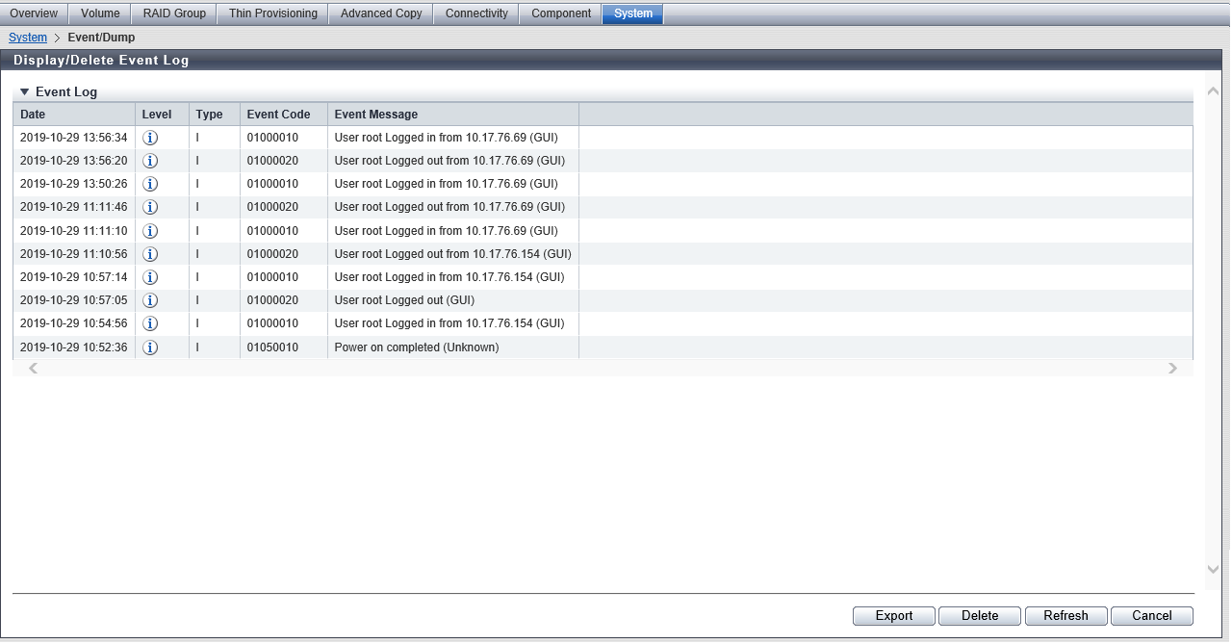Switch to the RAID Group tab
This screenshot has height=643, width=1232.
(174, 13)
